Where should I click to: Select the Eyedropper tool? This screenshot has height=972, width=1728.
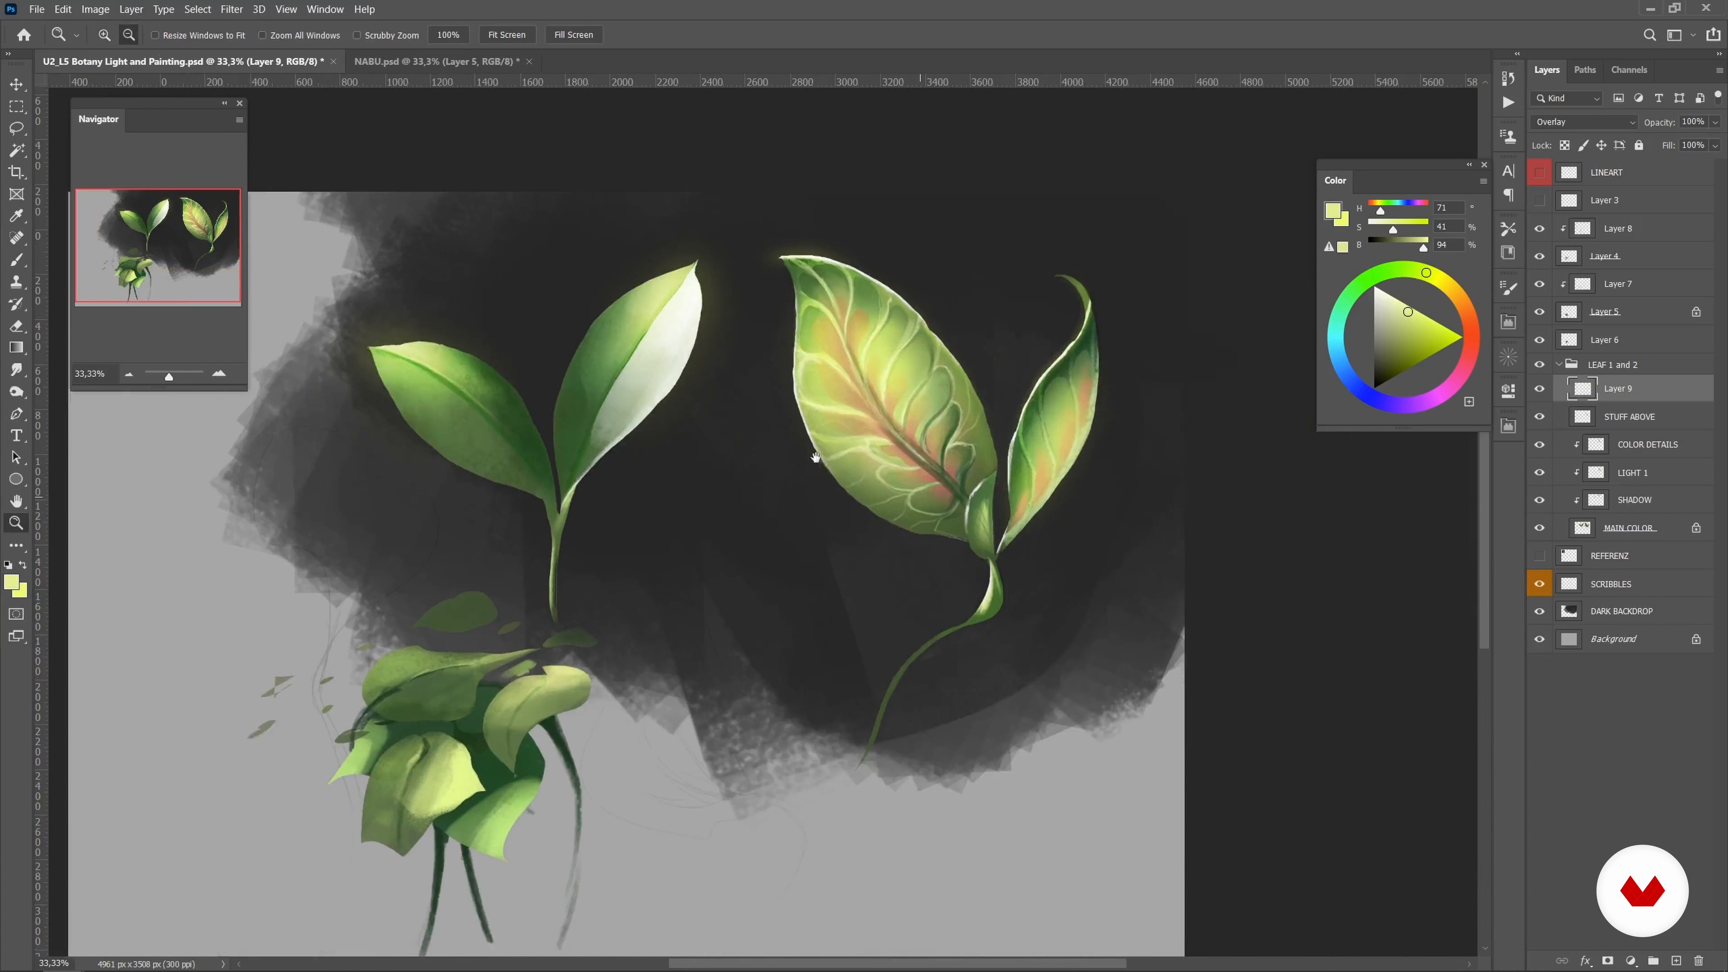pyautogui.click(x=16, y=216)
